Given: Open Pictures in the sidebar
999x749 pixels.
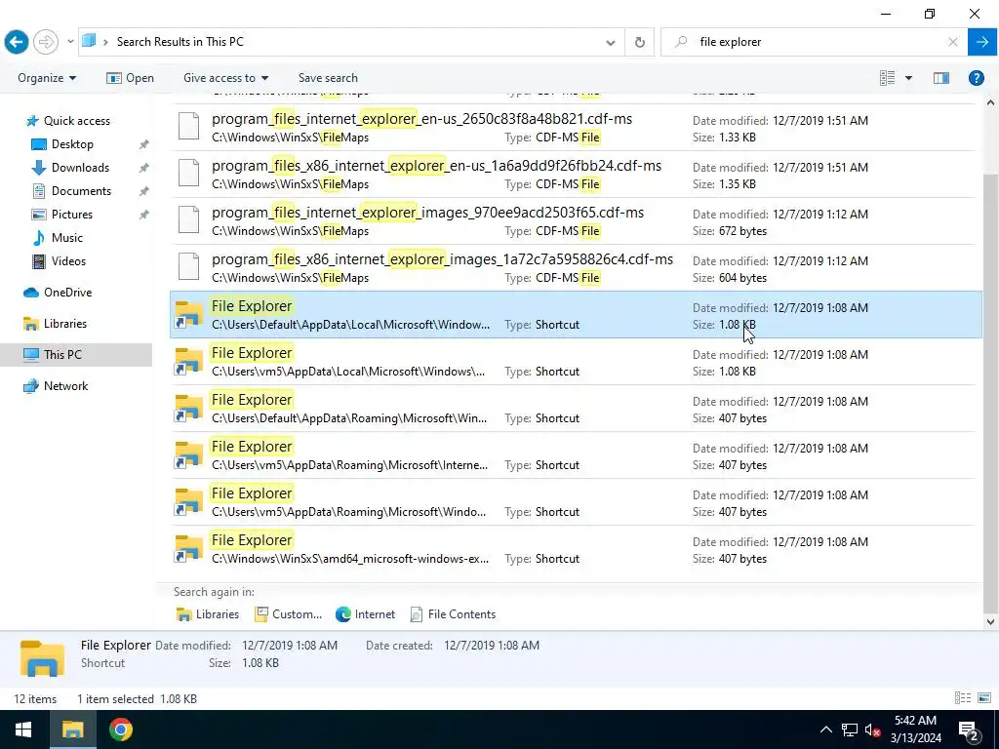Looking at the screenshot, I should click(71, 215).
